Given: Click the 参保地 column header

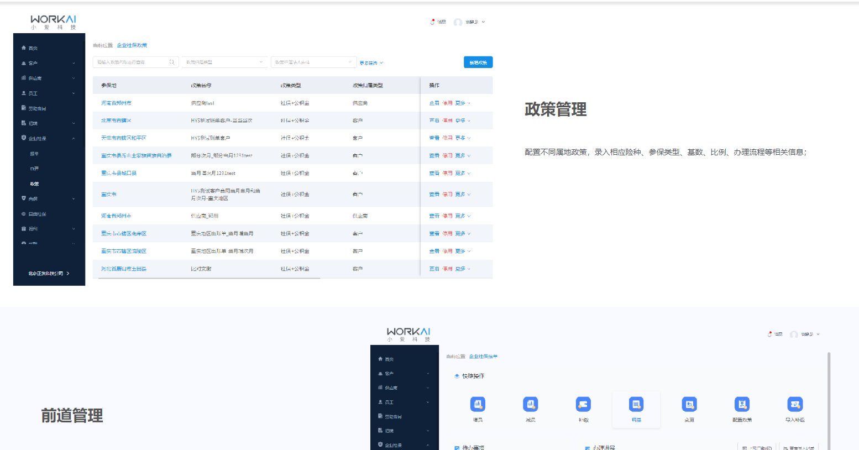Looking at the screenshot, I should point(109,86).
